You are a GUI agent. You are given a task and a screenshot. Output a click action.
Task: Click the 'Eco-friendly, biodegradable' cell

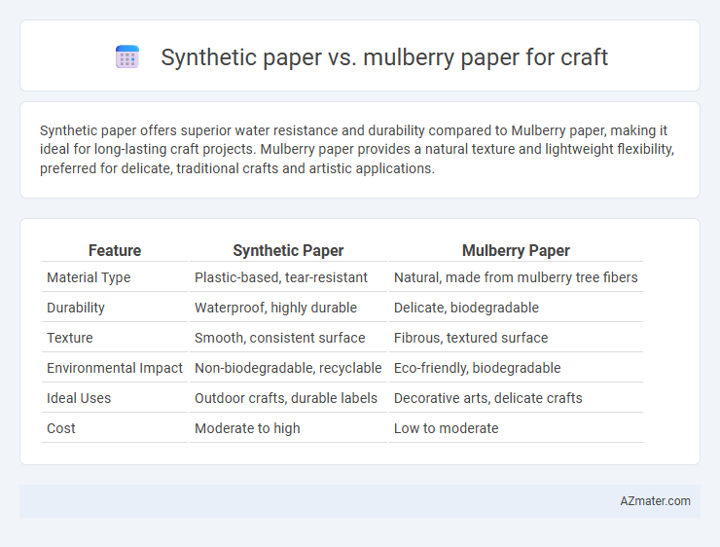tap(516, 368)
